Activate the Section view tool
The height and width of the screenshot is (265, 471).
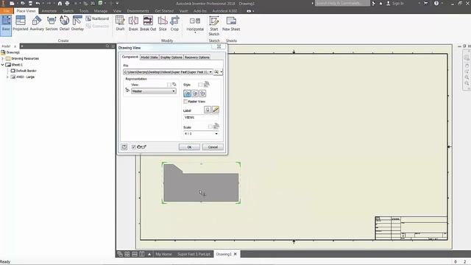(52, 24)
